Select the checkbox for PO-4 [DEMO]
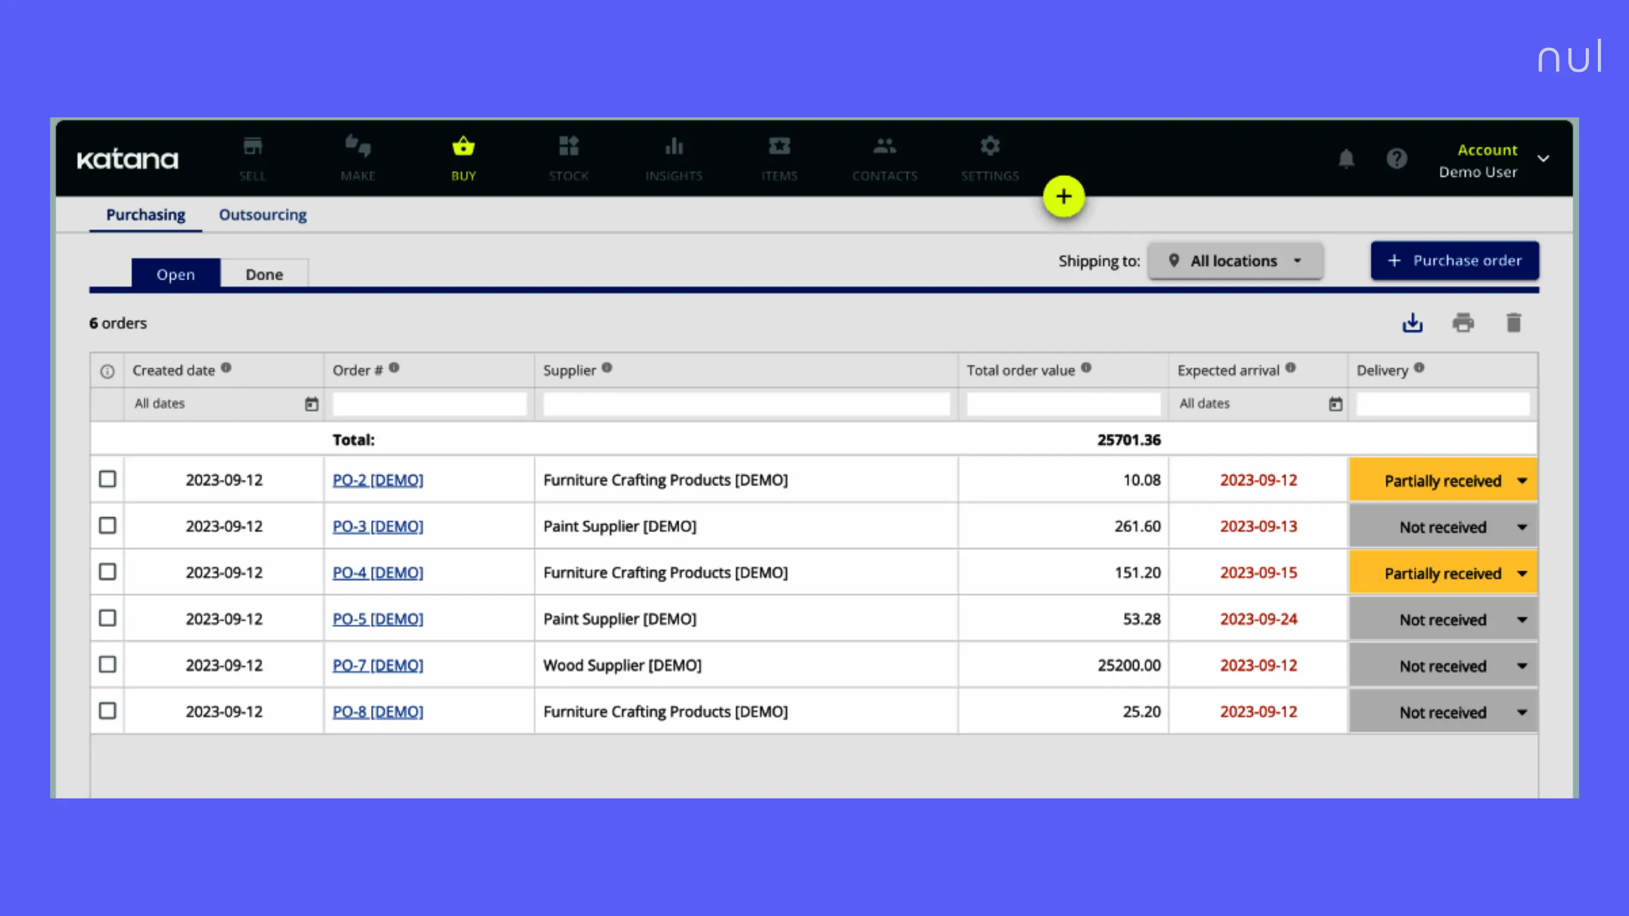The image size is (1629, 916). tap(108, 572)
